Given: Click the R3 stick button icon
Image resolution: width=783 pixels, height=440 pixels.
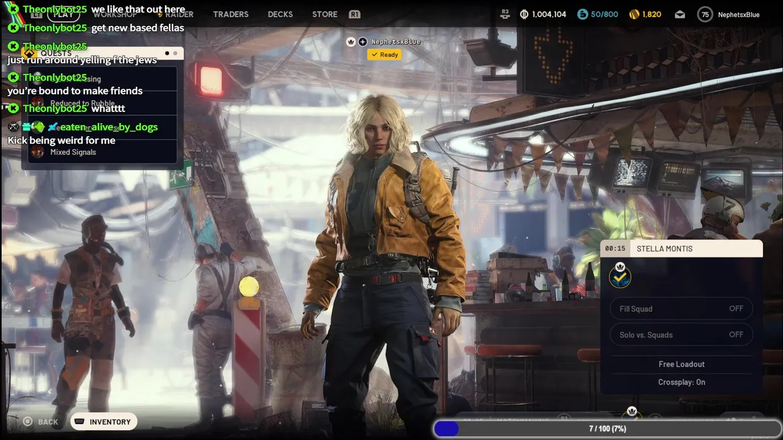Looking at the screenshot, I should [x=505, y=13].
